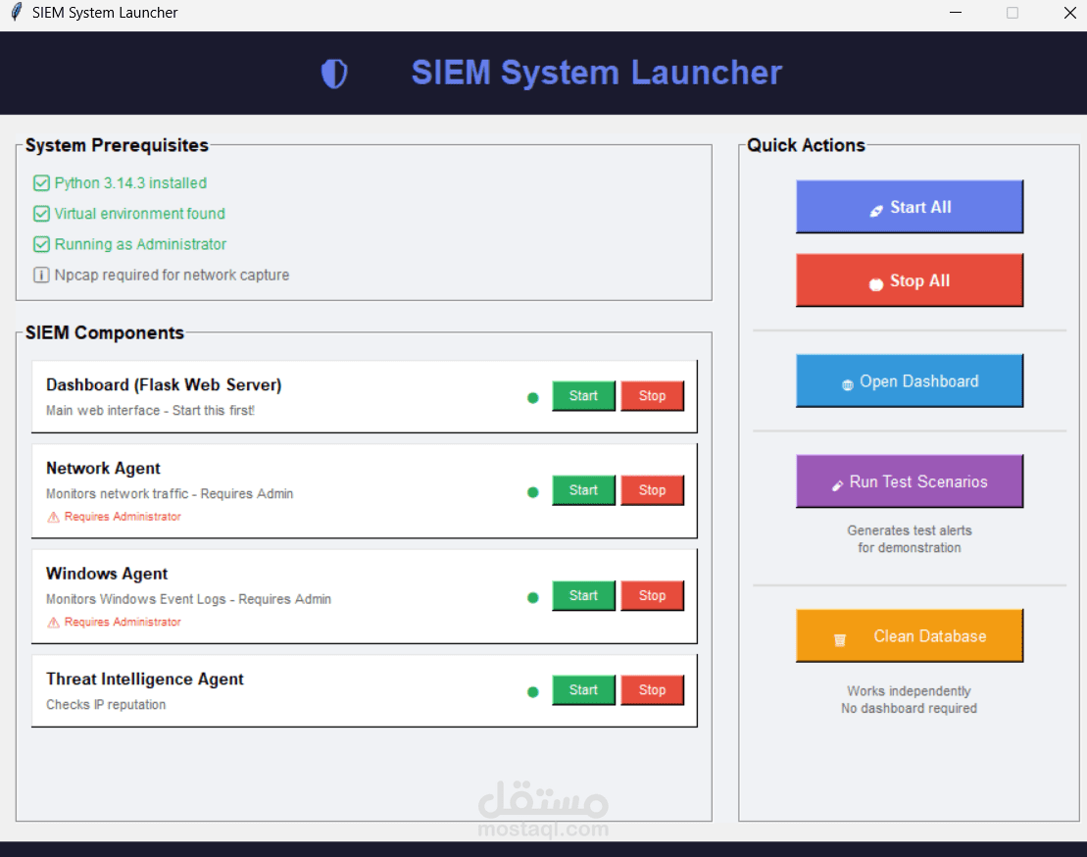Click Threat Intelligence Agent status dot
Screen dimensions: 1087x857
(532, 691)
